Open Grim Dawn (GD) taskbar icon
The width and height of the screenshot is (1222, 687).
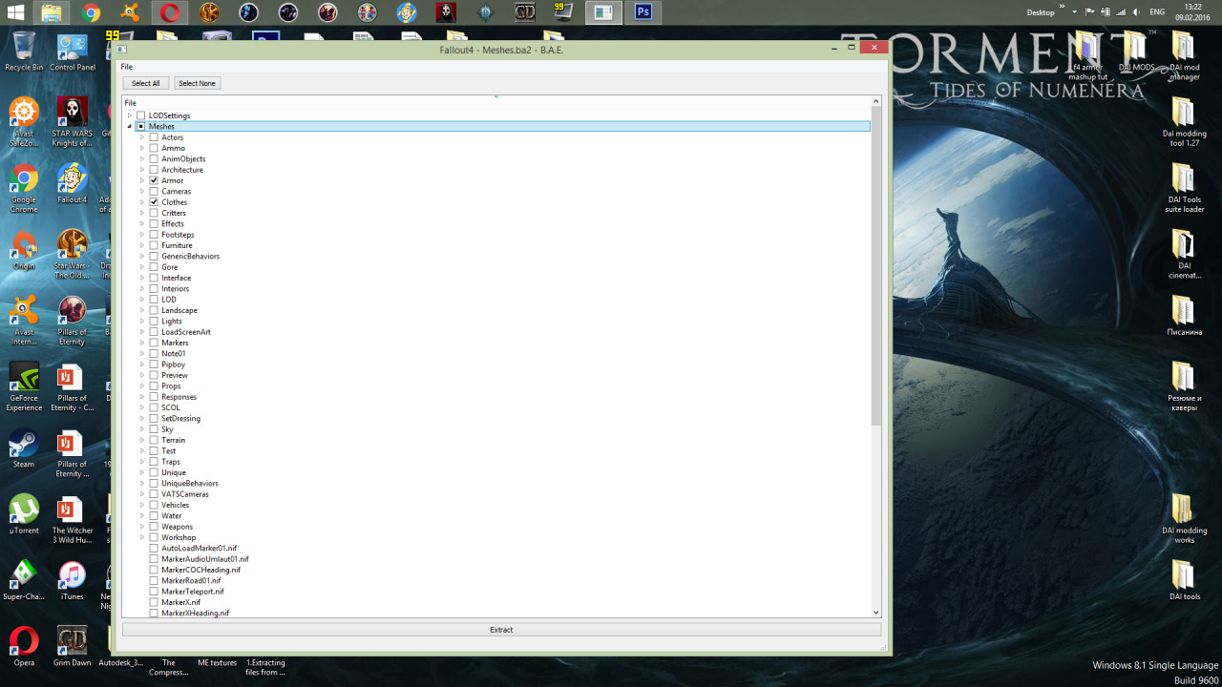click(524, 12)
